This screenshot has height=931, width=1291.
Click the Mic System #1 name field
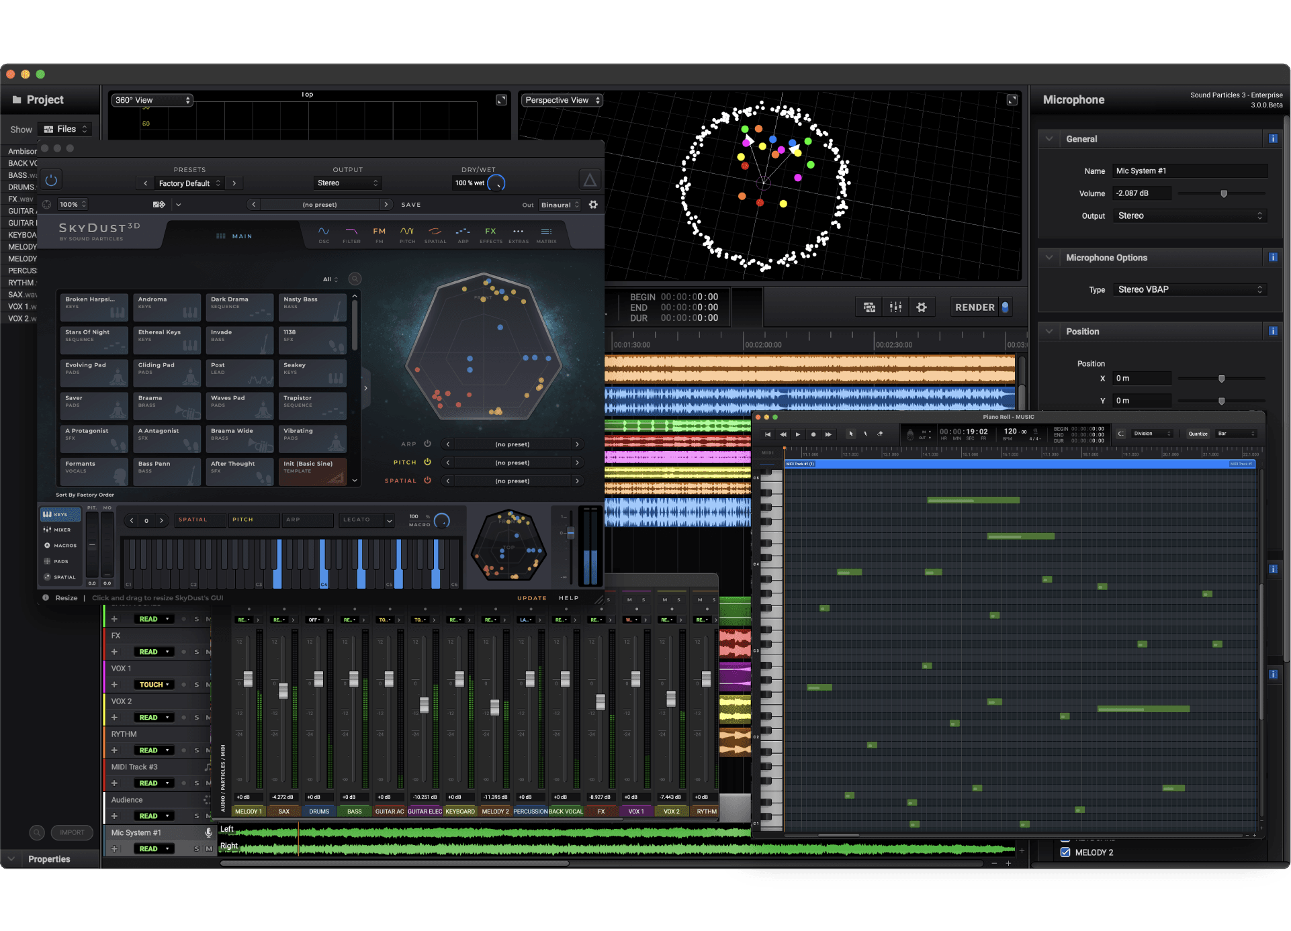point(1189,171)
